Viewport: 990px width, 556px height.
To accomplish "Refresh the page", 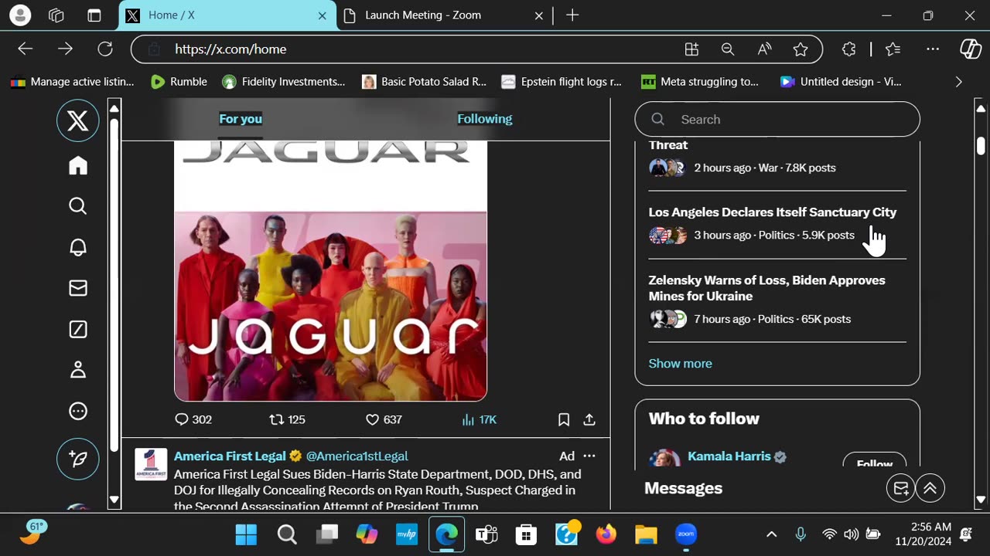I will [x=105, y=49].
